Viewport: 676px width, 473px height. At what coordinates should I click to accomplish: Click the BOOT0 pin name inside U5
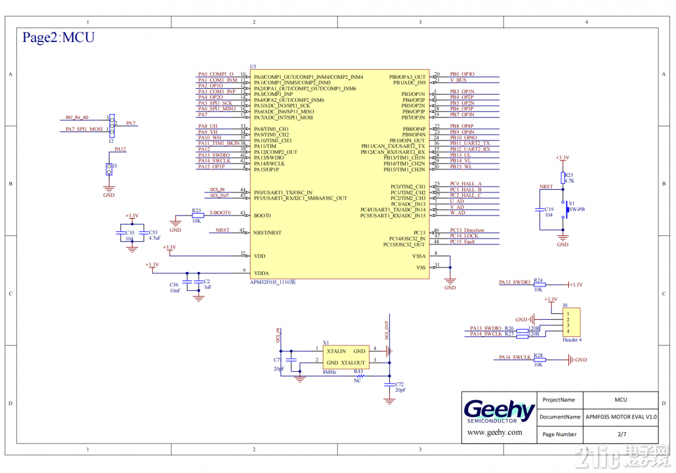pos(262,215)
